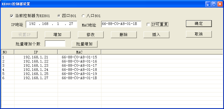The height and width of the screenshot is (109, 224).
Task: Click the first octet 192 of IP field
Action: point(32,24)
